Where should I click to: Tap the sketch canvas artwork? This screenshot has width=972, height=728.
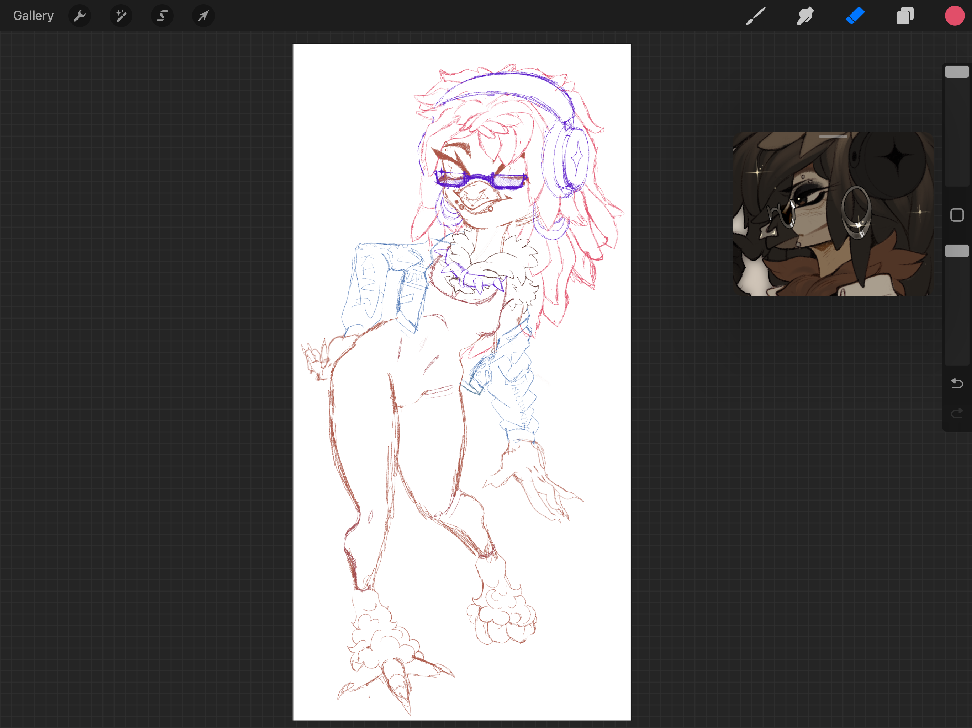pos(462,382)
